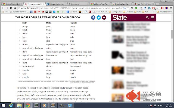
Task: Open the Google Plus bookmark icon
Action: coord(35,12)
